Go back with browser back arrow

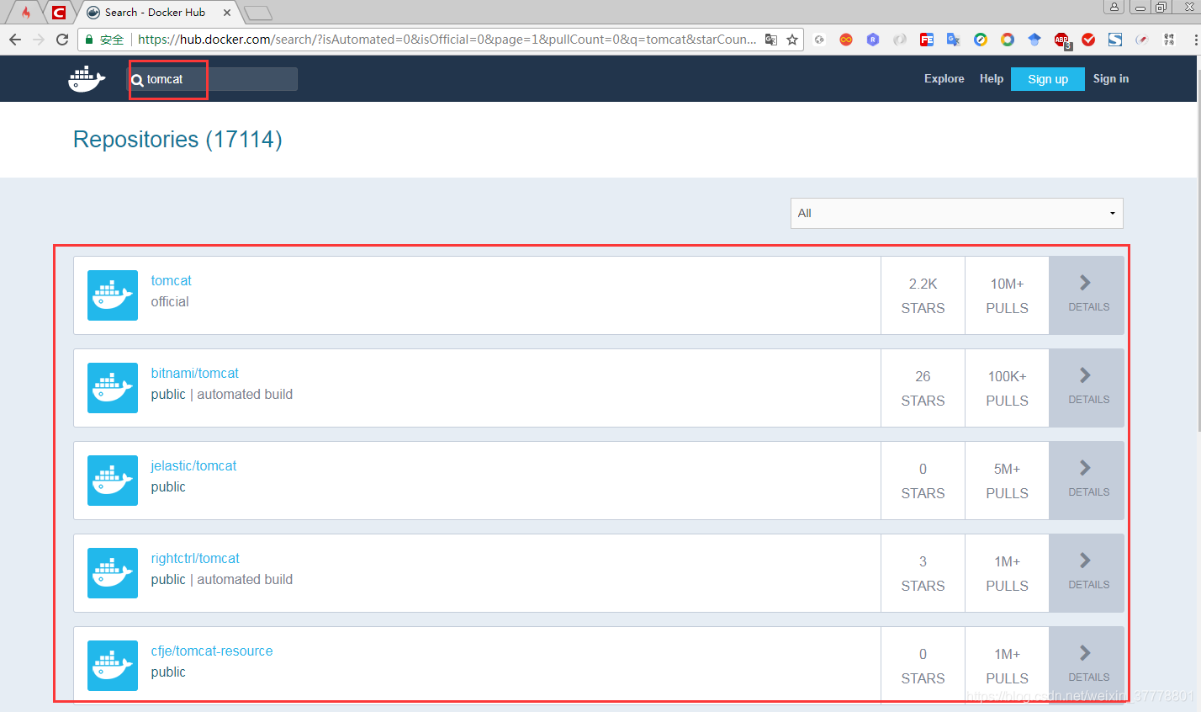tap(15, 40)
